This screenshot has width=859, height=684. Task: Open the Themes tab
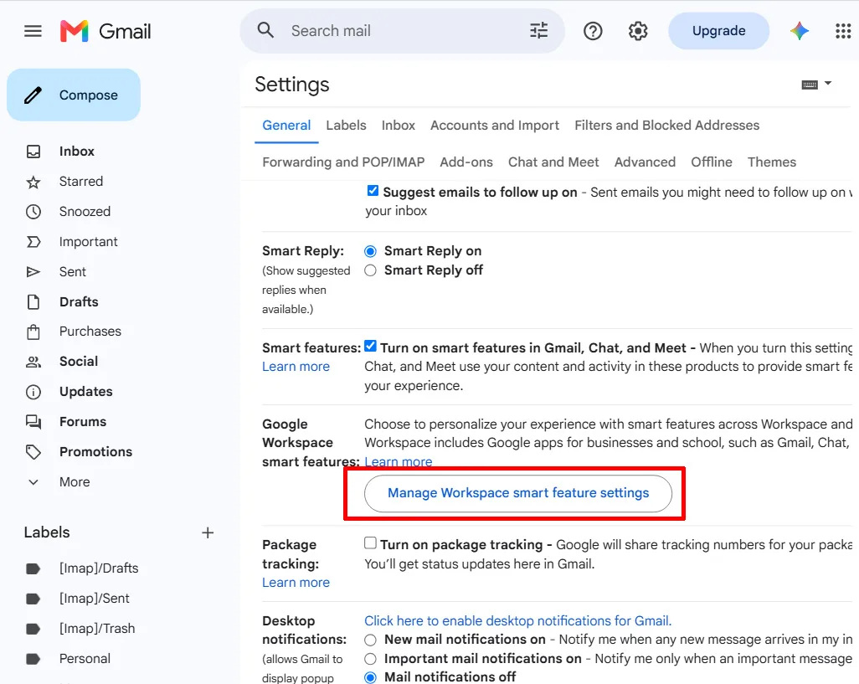pos(771,162)
